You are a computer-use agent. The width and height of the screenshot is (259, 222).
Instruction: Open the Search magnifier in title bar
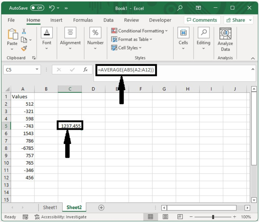pos(180,8)
